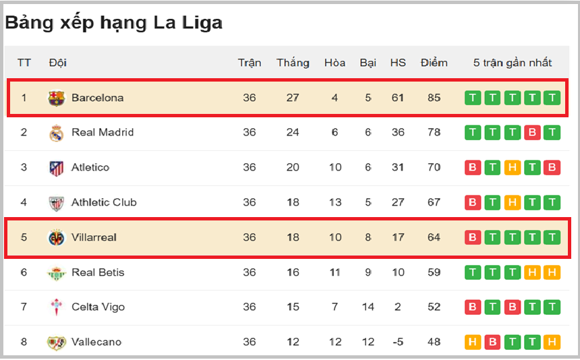This screenshot has width=580, height=360.
Task: Click the Real Madrid club crest
Action: [x=56, y=133]
